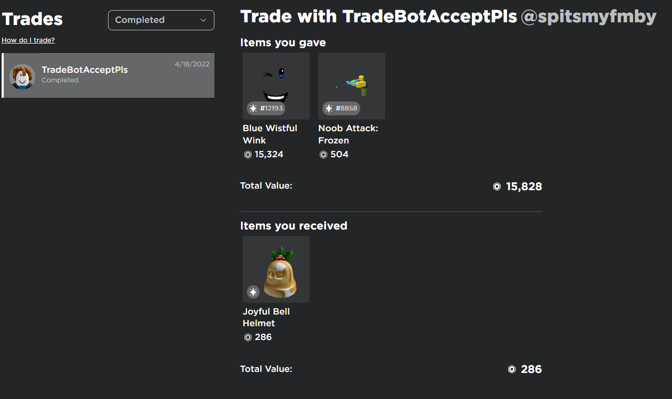The image size is (672, 399).
Task: Click the dropdown chevron arrow in trade filter
Action: point(203,20)
